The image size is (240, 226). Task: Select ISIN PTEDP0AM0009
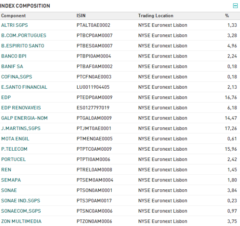[x=95, y=97]
